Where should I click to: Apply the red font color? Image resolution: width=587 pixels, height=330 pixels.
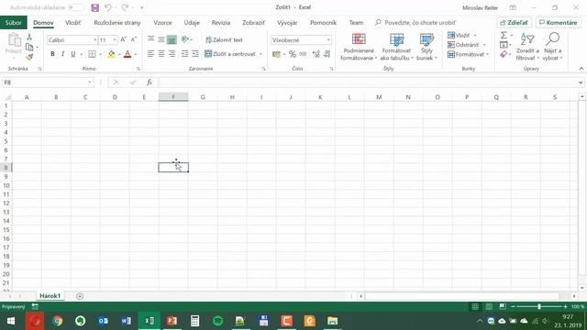(x=127, y=54)
